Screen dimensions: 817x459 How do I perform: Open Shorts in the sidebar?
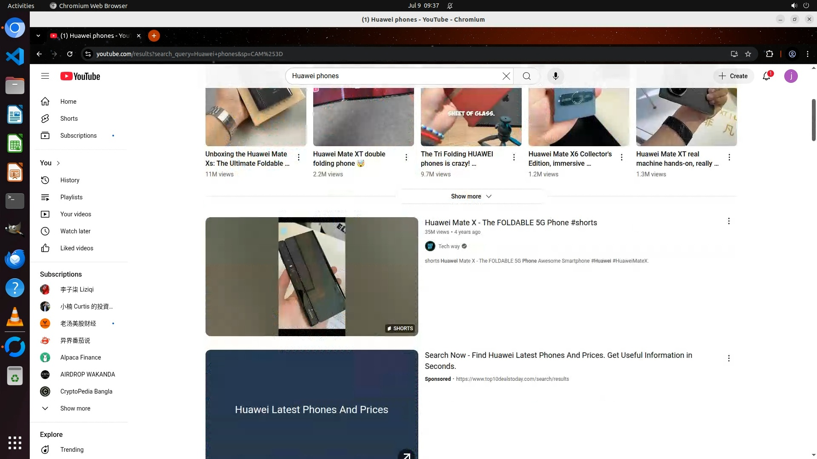pos(69,119)
